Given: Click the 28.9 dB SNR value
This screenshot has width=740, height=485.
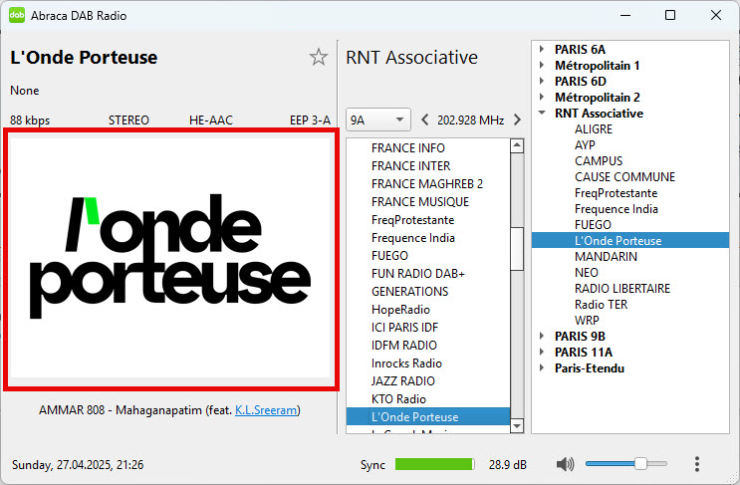Looking at the screenshot, I should tap(507, 465).
